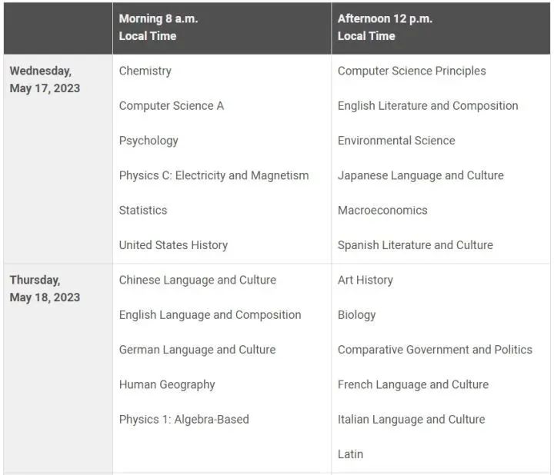
Task: Click the Psychology exam entry
Action: click(149, 141)
